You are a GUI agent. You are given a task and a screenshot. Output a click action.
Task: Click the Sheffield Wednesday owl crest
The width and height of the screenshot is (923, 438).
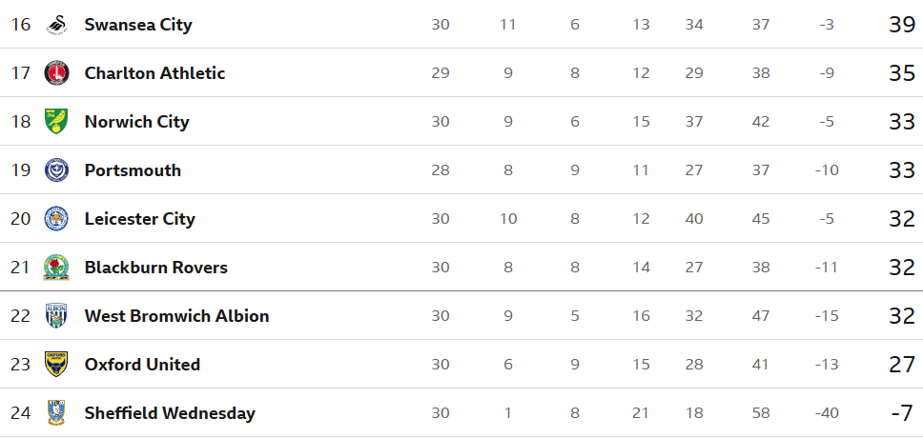56,412
